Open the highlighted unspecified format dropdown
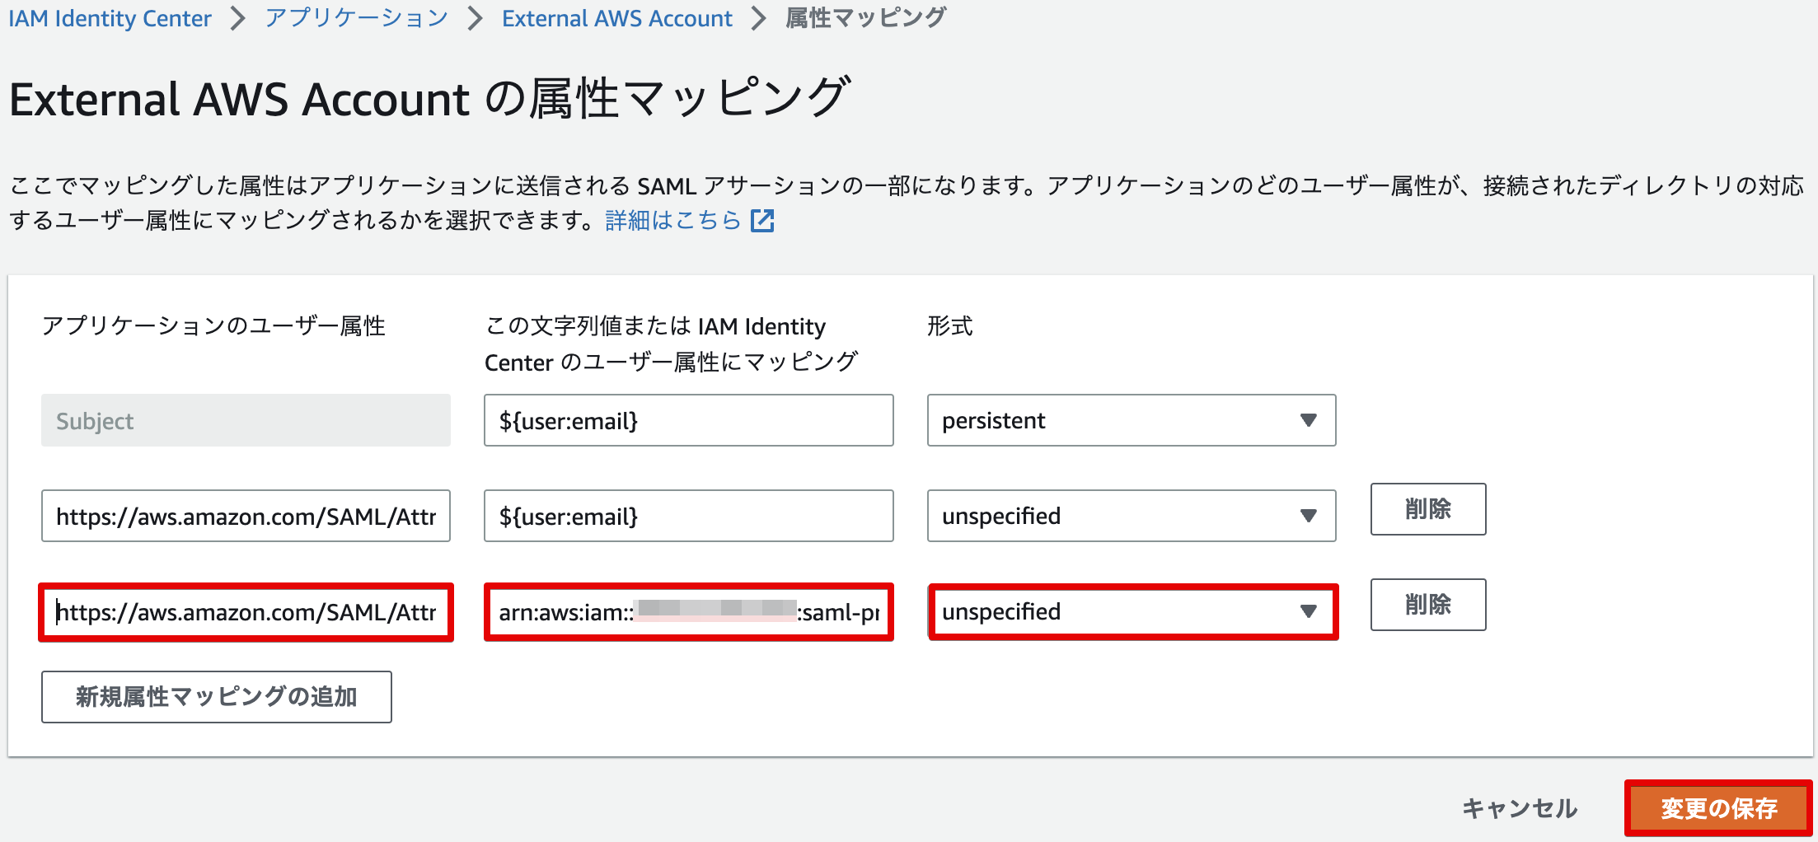This screenshot has width=1818, height=842. pyautogui.click(x=1309, y=611)
